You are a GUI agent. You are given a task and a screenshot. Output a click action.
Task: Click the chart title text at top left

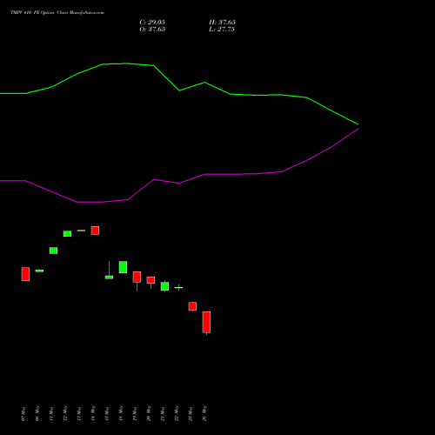point(57,13)
